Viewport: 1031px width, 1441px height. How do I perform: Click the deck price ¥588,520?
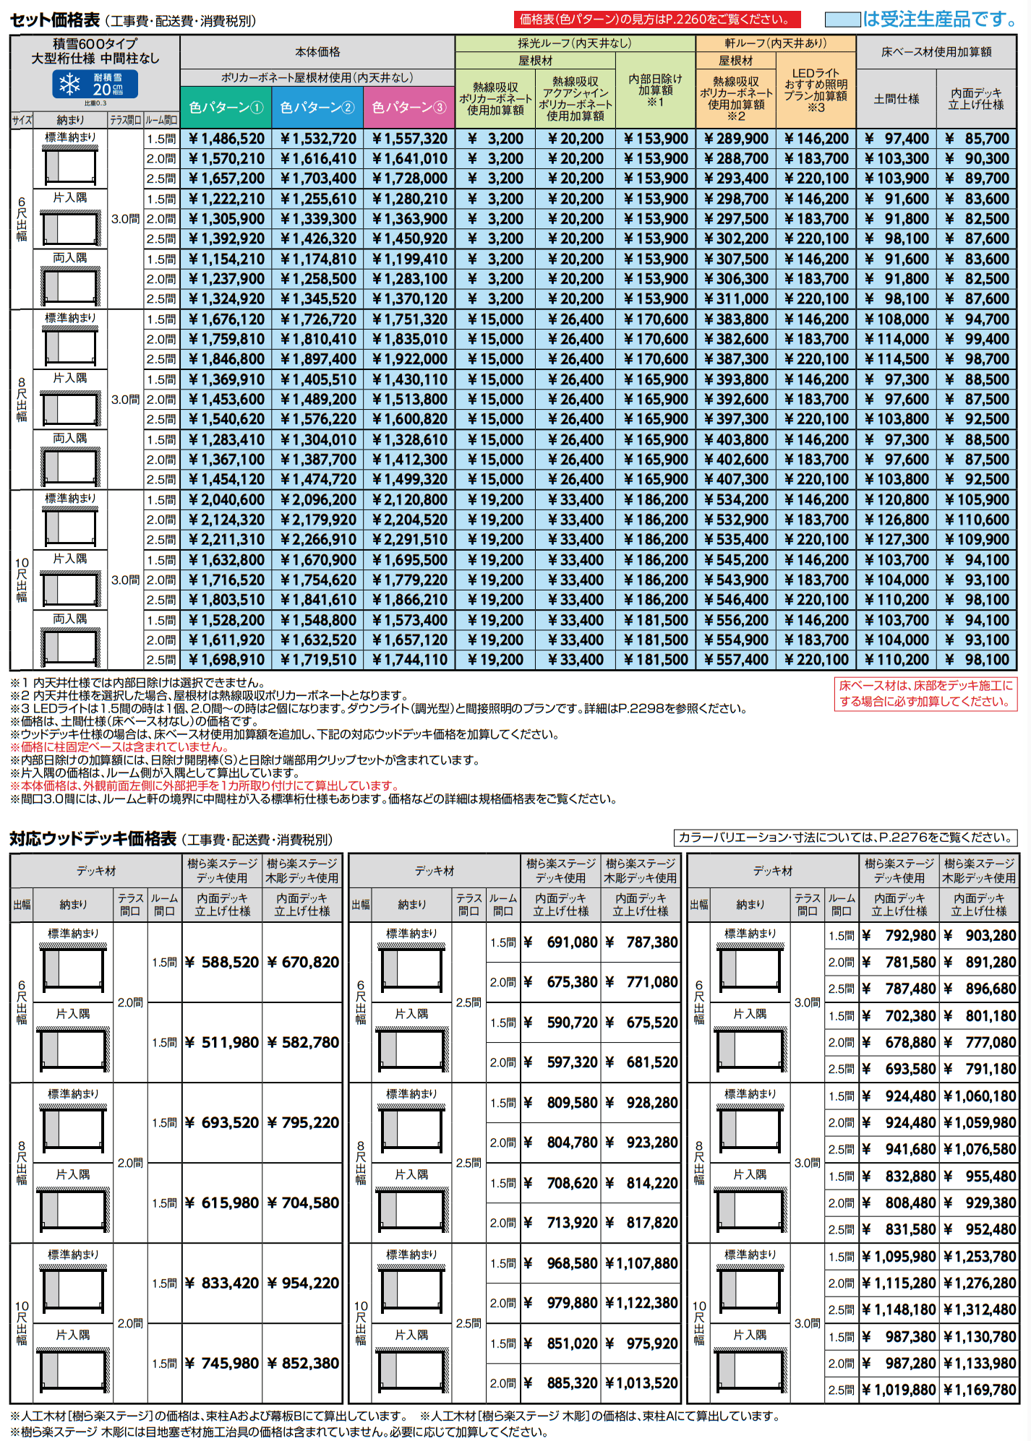[222, 963]
